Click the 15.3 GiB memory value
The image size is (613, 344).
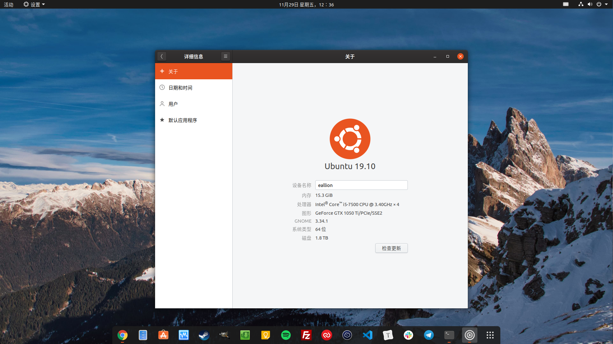(x=324, y=195)
